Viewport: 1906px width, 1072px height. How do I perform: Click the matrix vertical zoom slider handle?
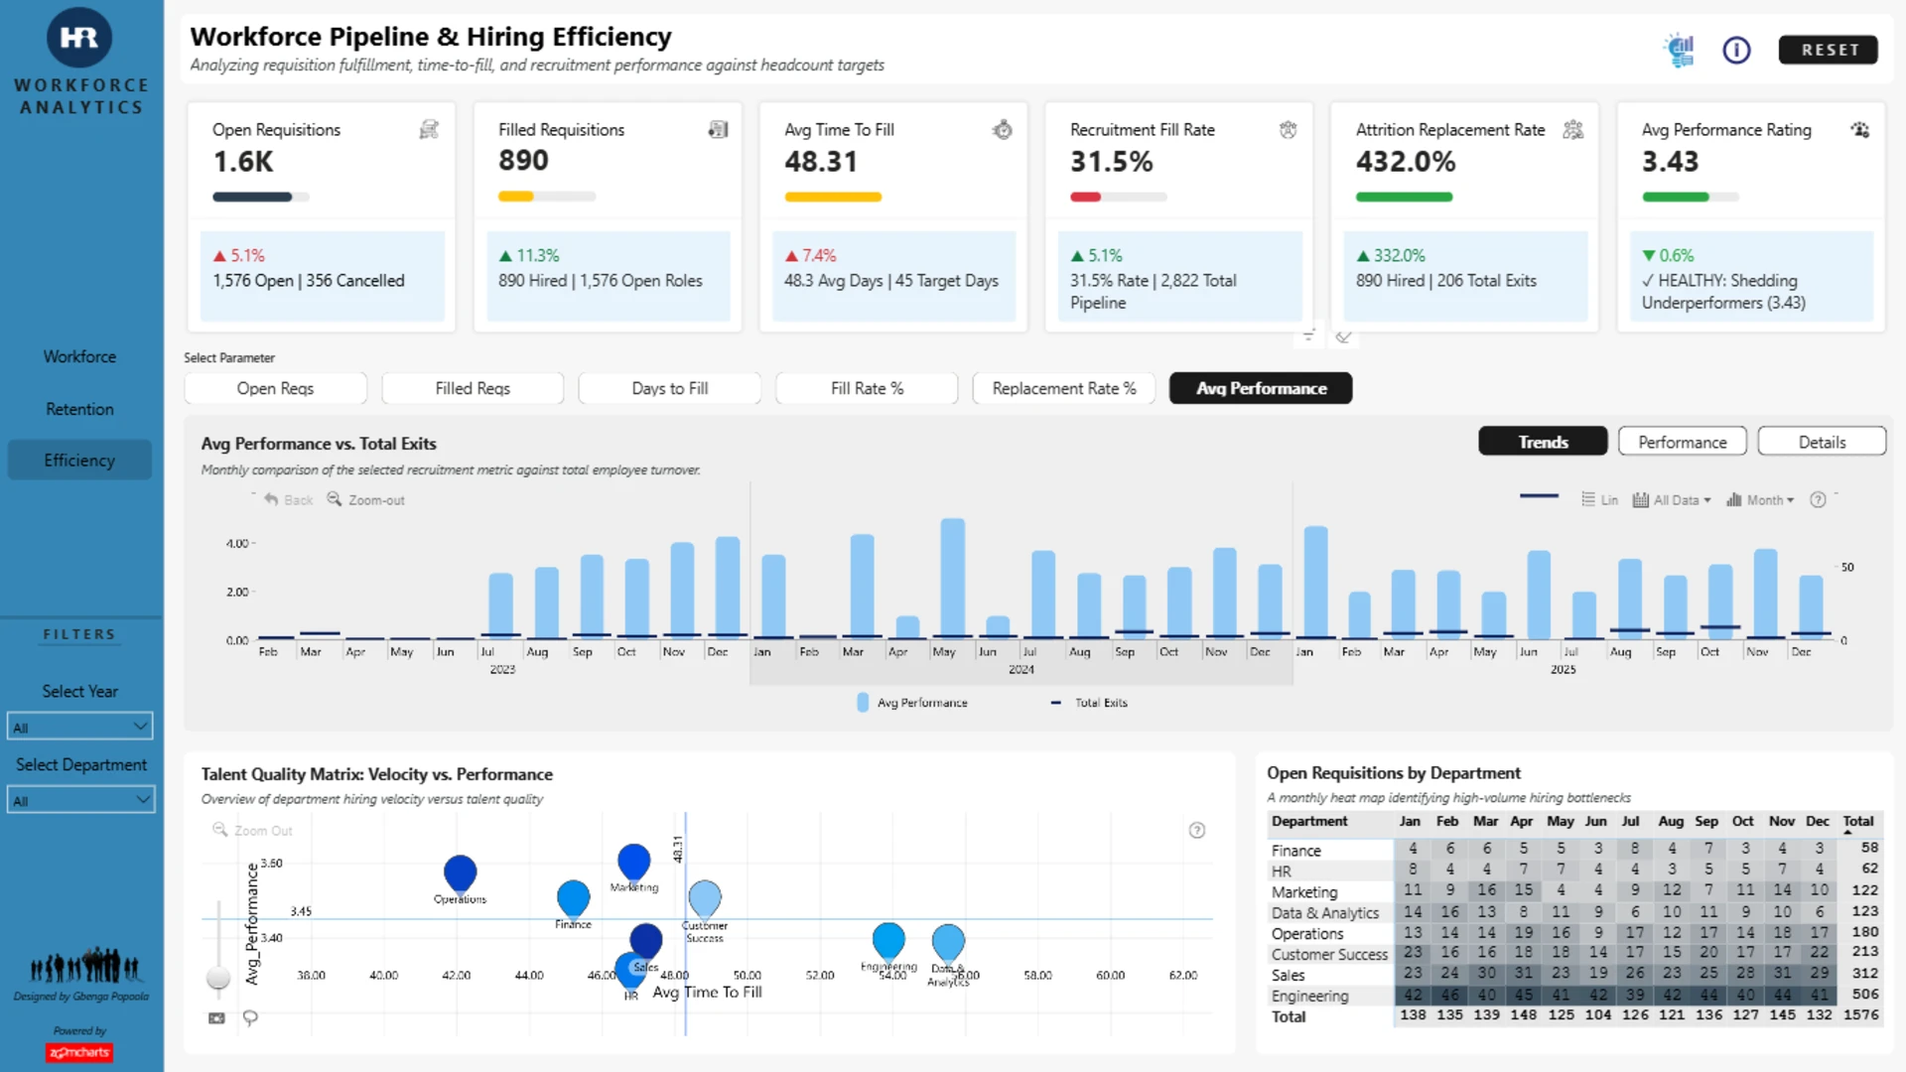click(x=218, y=978)
